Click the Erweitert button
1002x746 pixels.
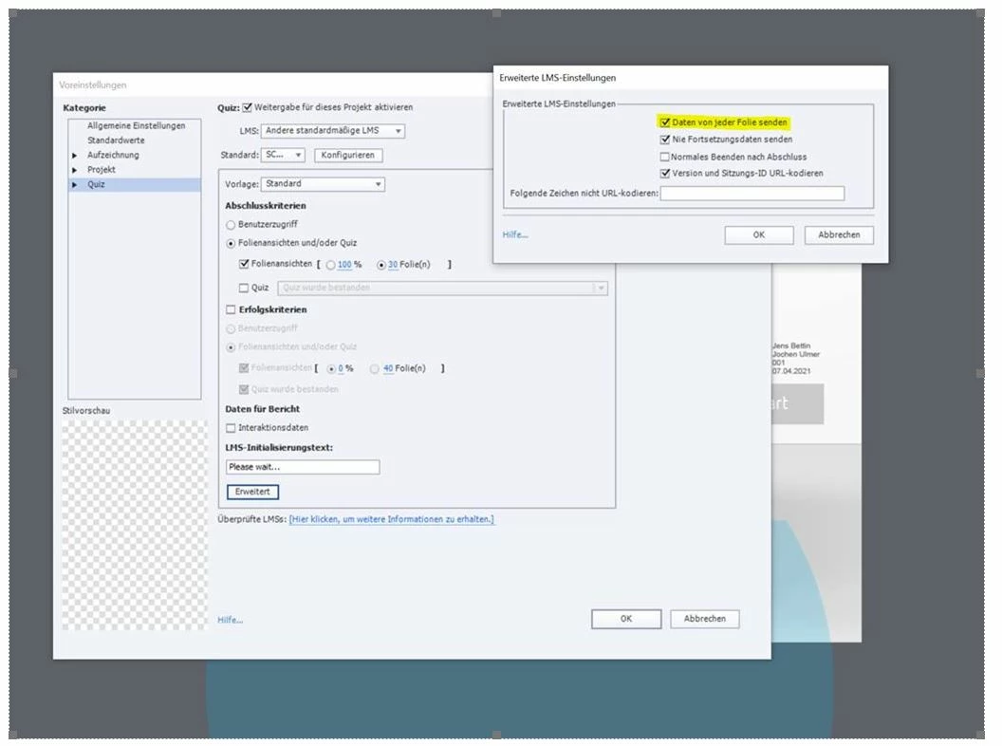tap(252, 493)
